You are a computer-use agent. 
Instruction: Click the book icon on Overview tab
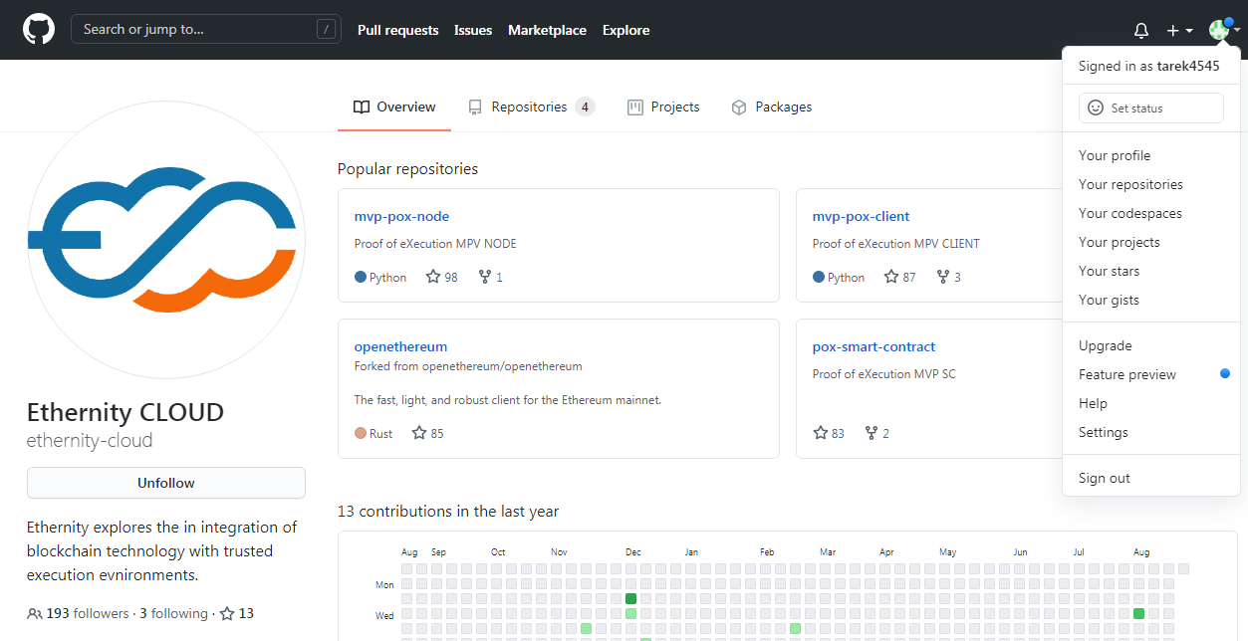(362, 107)
